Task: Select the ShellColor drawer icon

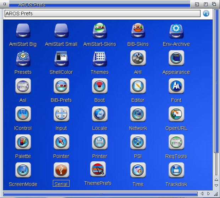Action: coord(61,59)
